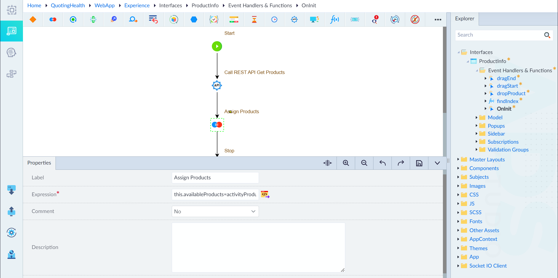Viewport: 558px width, 278px height.
Task: Click the bug error debug tool
Action: [x=375, y=19]
